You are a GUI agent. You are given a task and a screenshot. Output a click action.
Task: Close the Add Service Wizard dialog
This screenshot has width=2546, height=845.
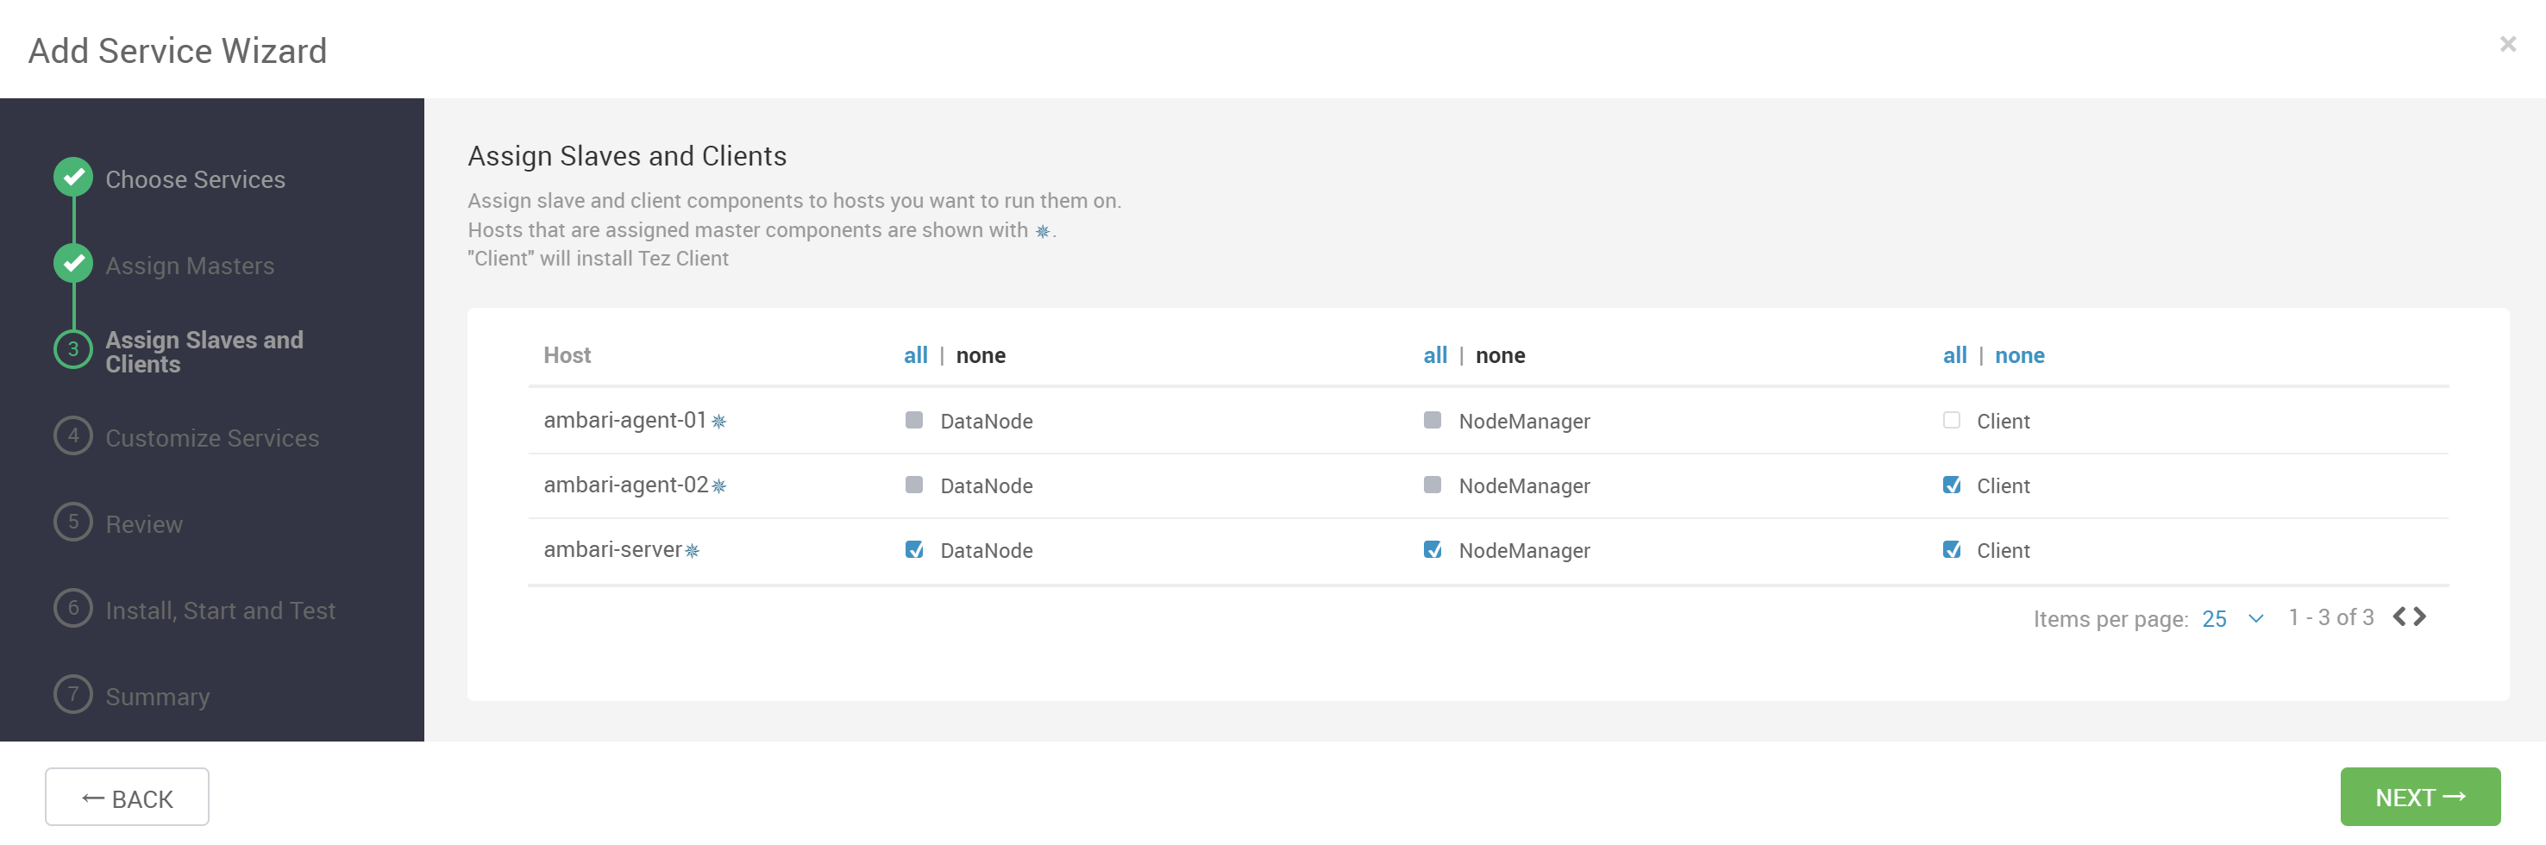point(2507,43)
